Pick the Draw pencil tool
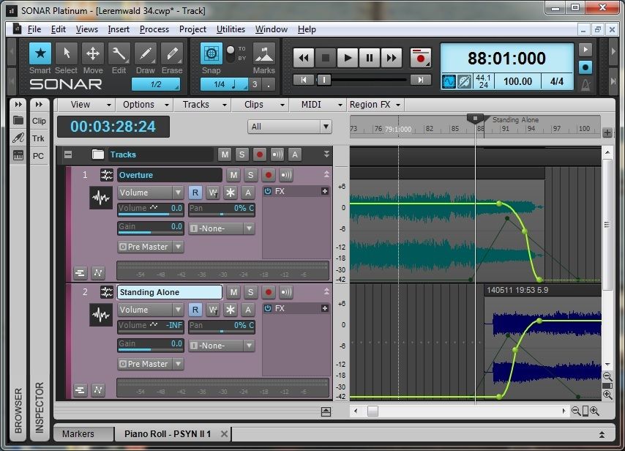Screen dimensions: 625x451 (145, 54)
